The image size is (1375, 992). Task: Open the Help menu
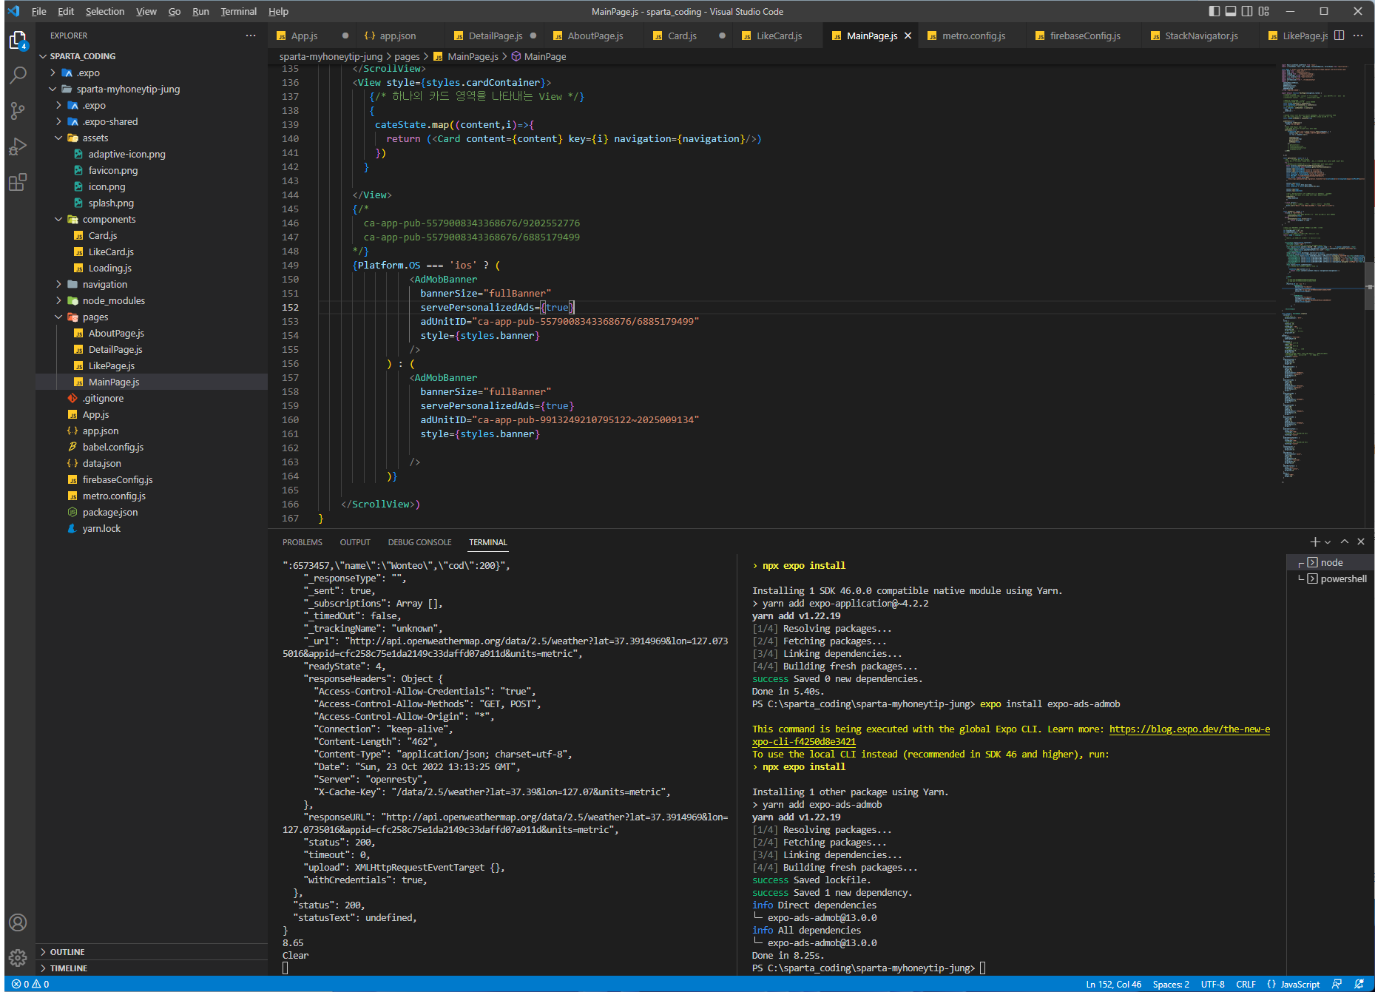(278, 11)
